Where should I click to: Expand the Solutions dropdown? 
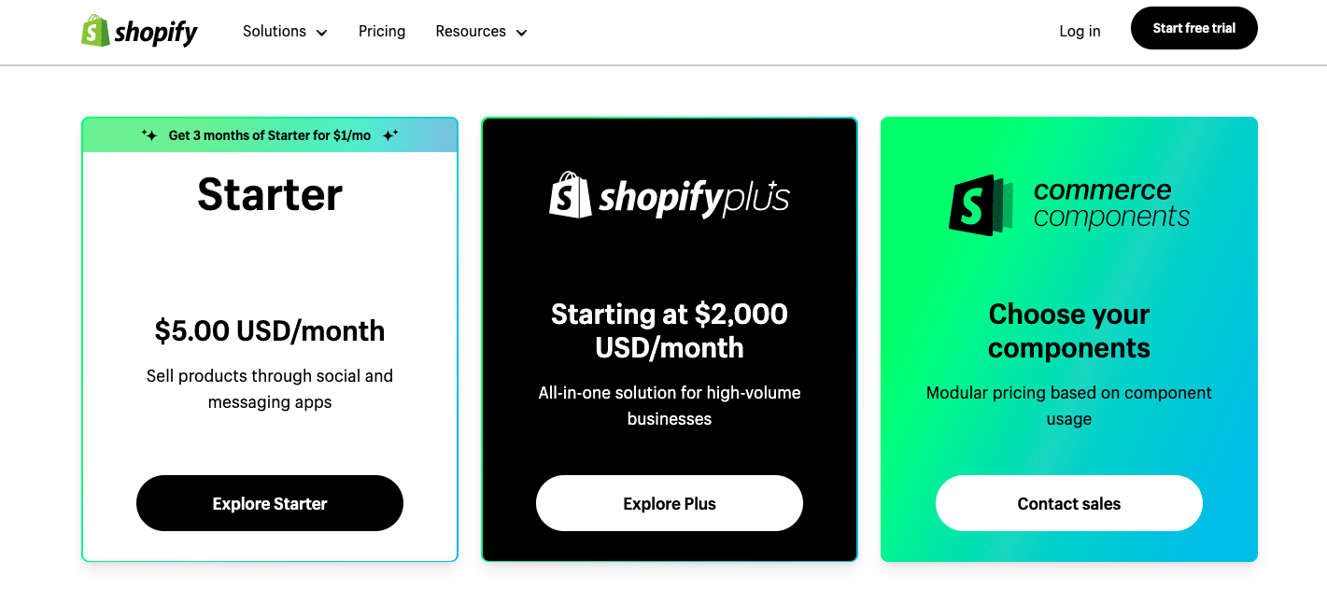coord(284,31)
